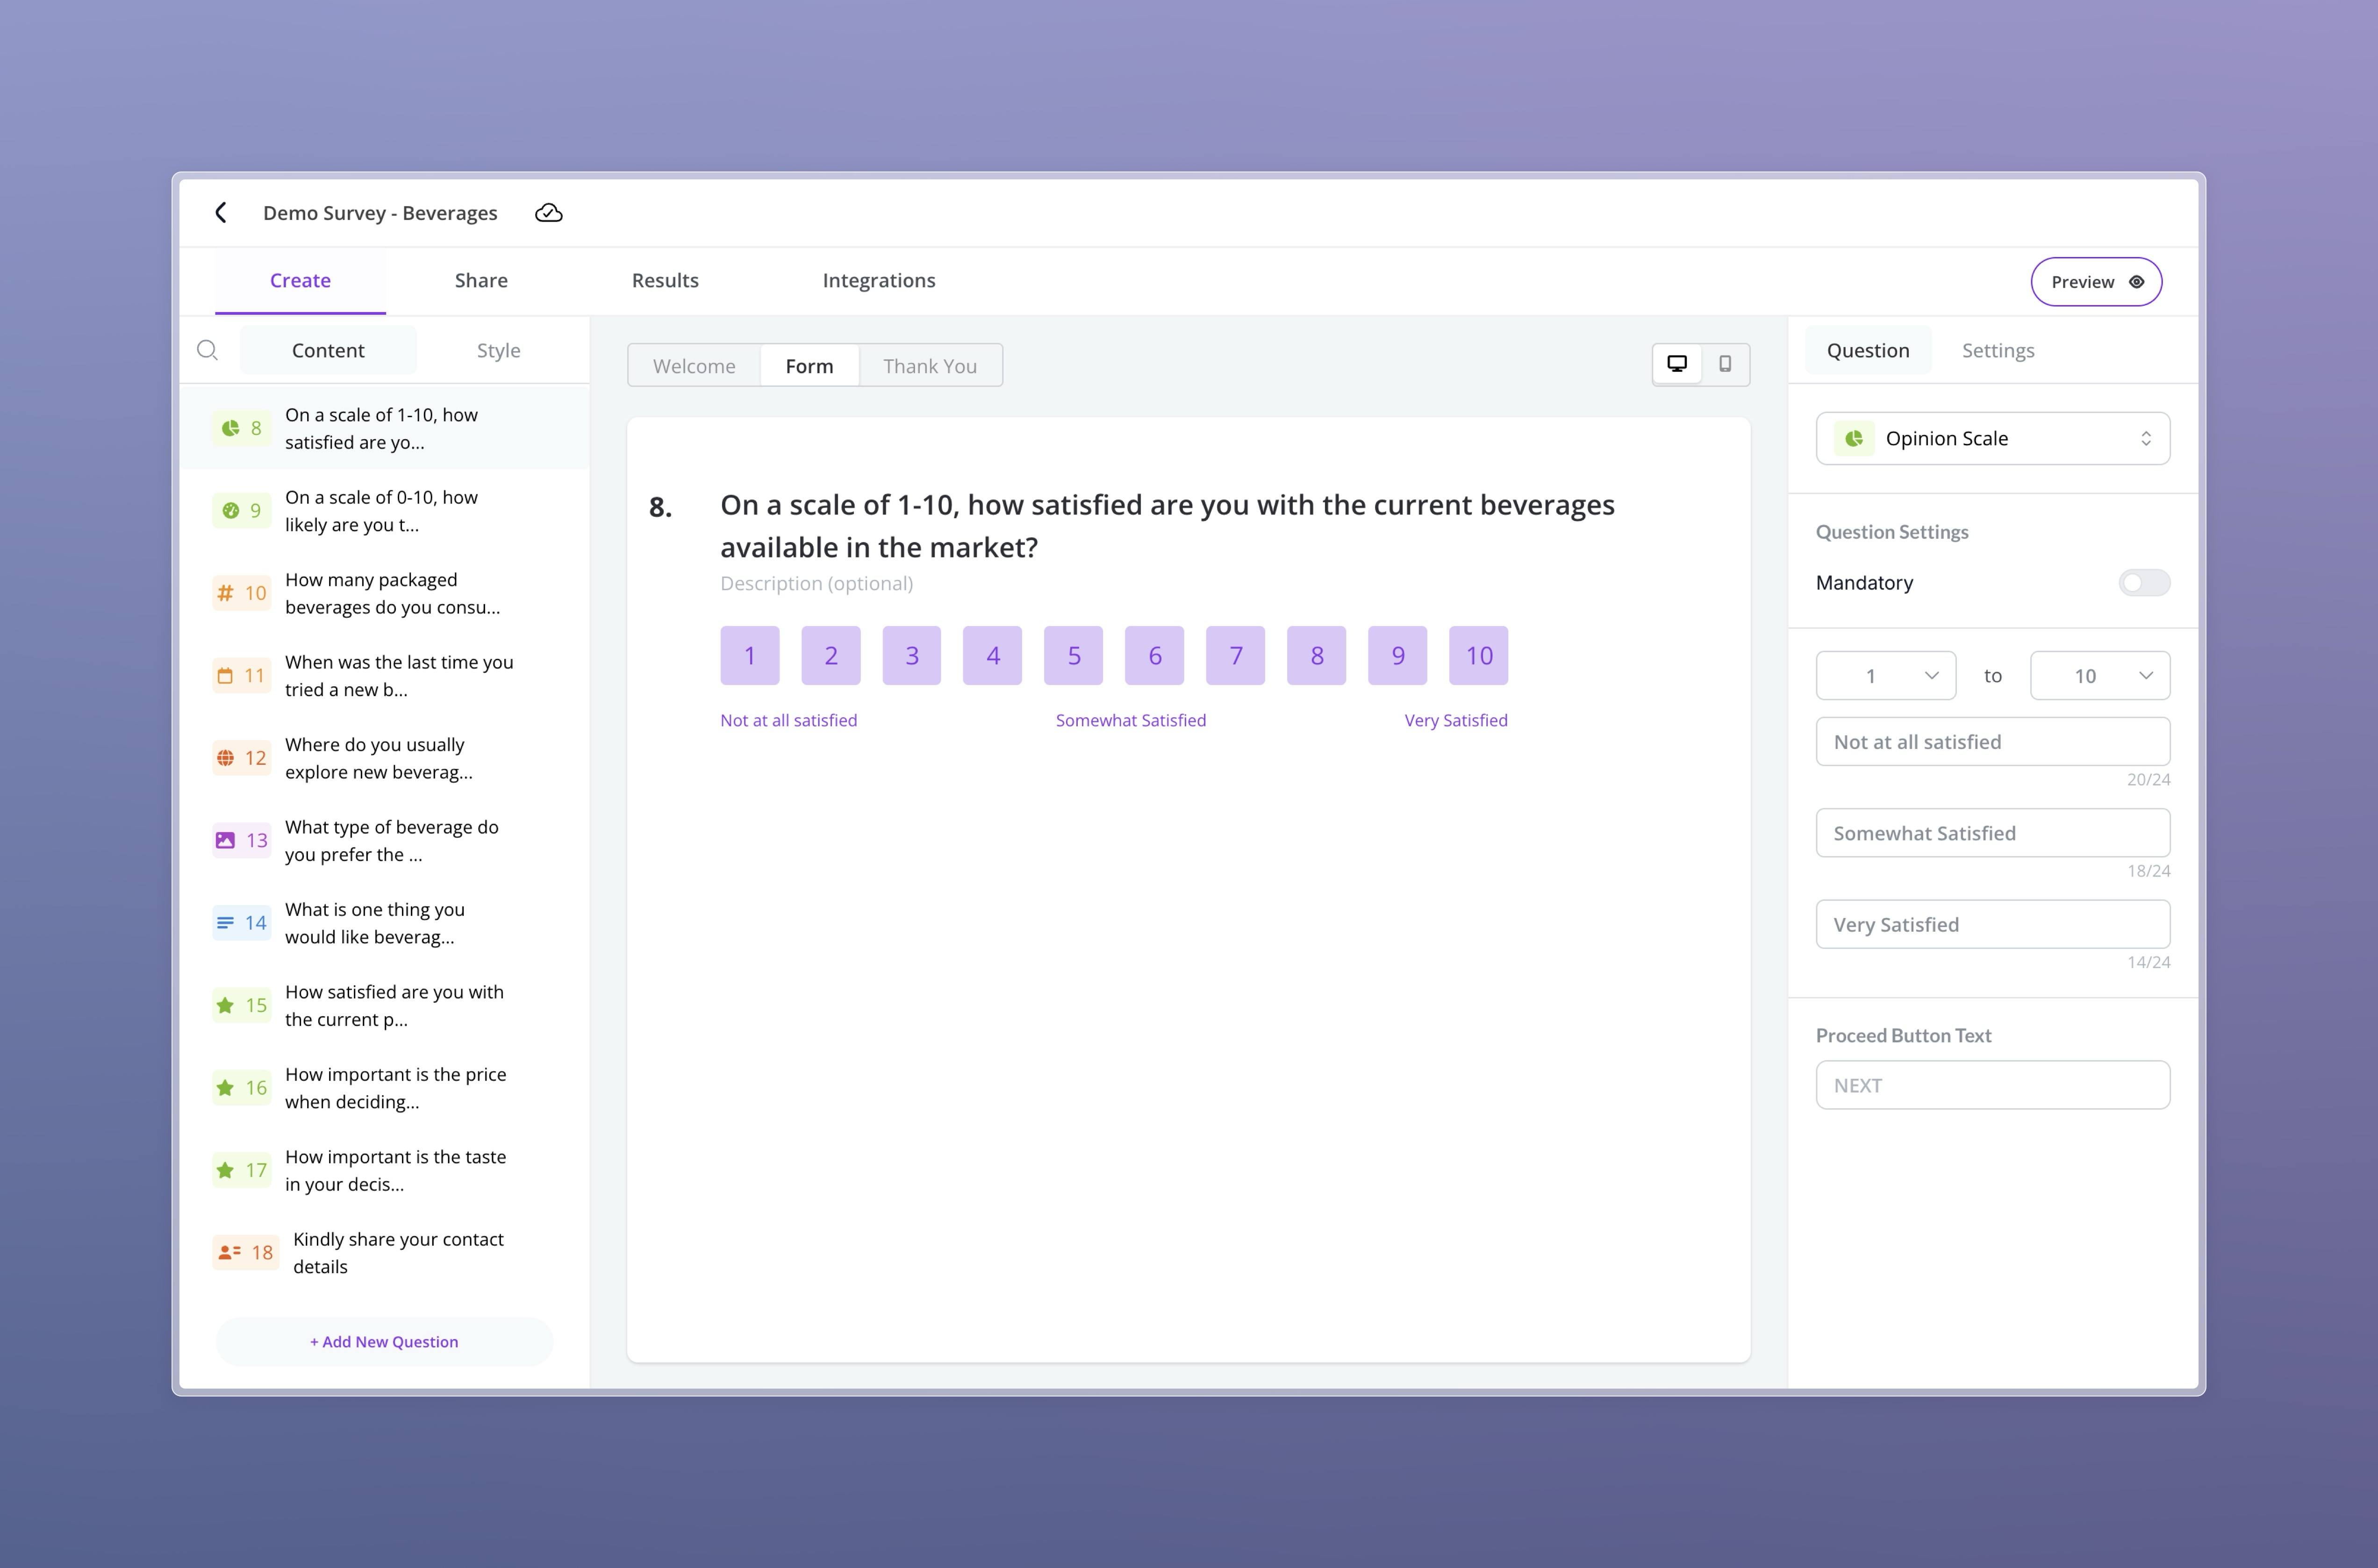Toggle the Mandatory switch
This screenshot has width=2378, height=1568.
coord(2144,583)
